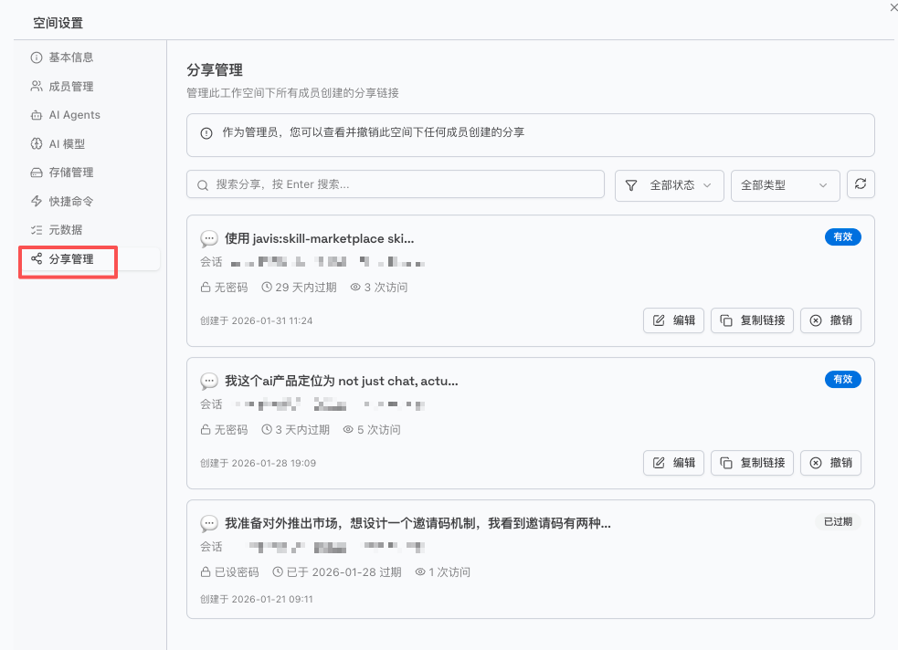Click the chat bubble icon on first share card
The image size is (898, 650).
209,238
